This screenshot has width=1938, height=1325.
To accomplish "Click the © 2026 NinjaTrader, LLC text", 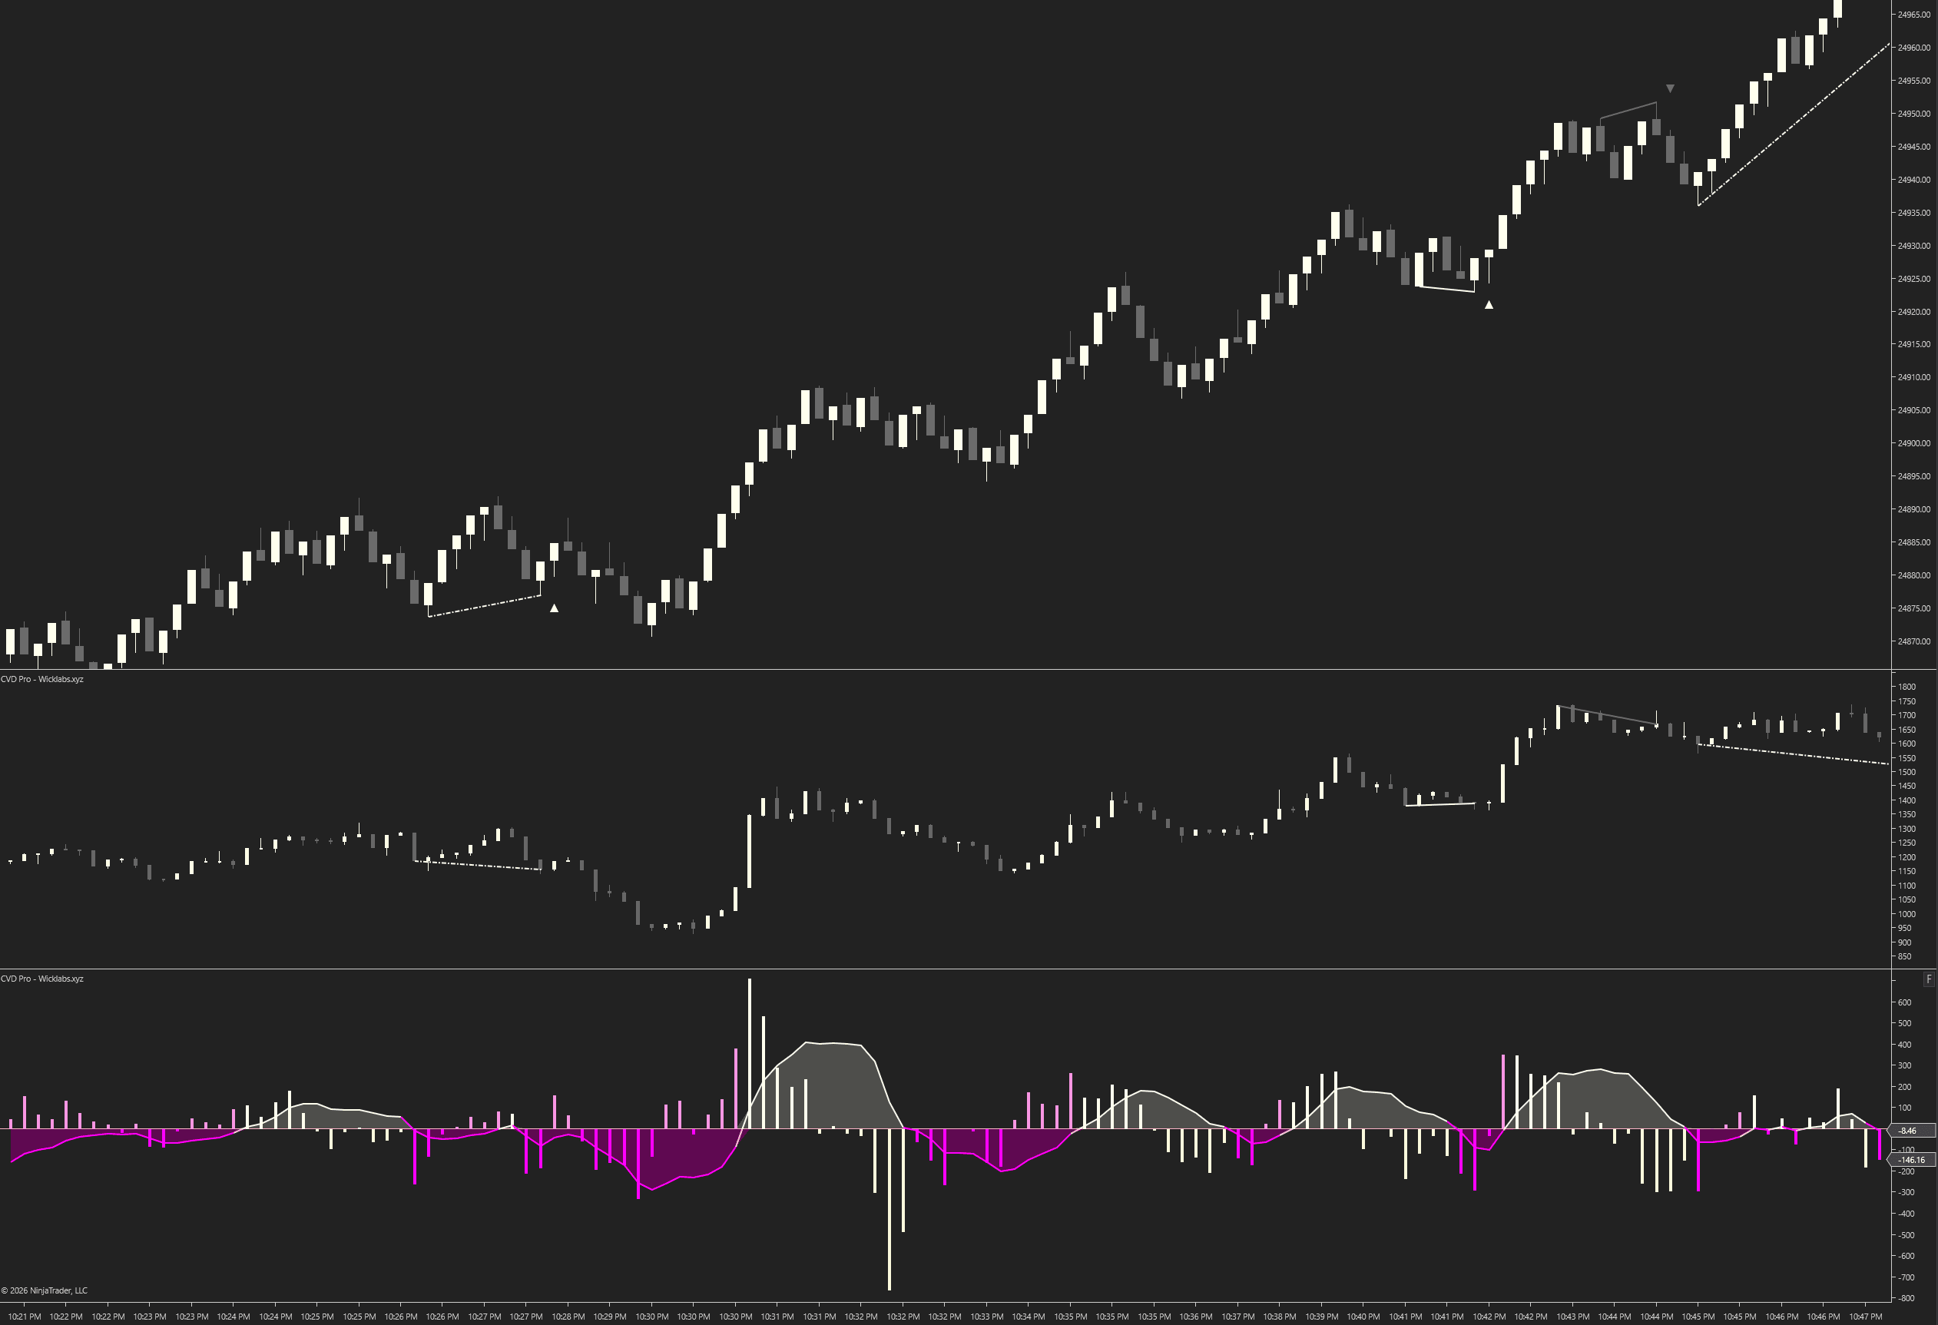I will point(46,1290).
